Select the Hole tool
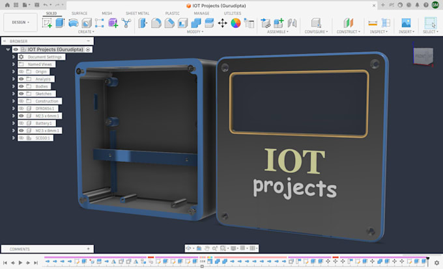The height and width of the screenshot is (269, 443). [87, 23]
